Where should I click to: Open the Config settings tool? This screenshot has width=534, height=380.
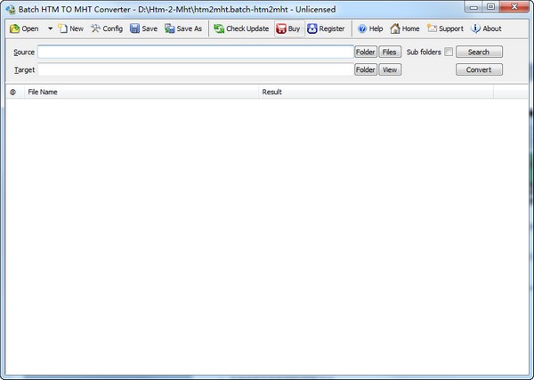pyautogui.click(x=107, y=28)
